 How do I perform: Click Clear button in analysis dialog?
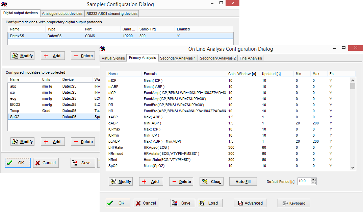point(212,182)
